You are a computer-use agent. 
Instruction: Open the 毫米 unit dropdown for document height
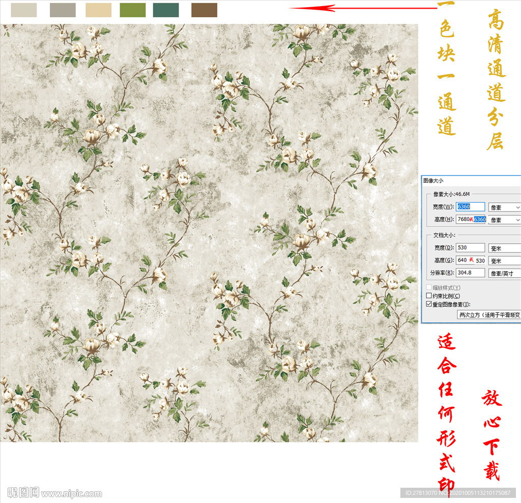[505, 261]
